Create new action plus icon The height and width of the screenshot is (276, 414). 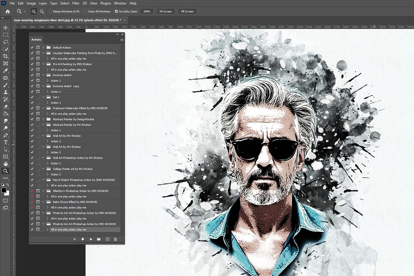coord(107,239)
